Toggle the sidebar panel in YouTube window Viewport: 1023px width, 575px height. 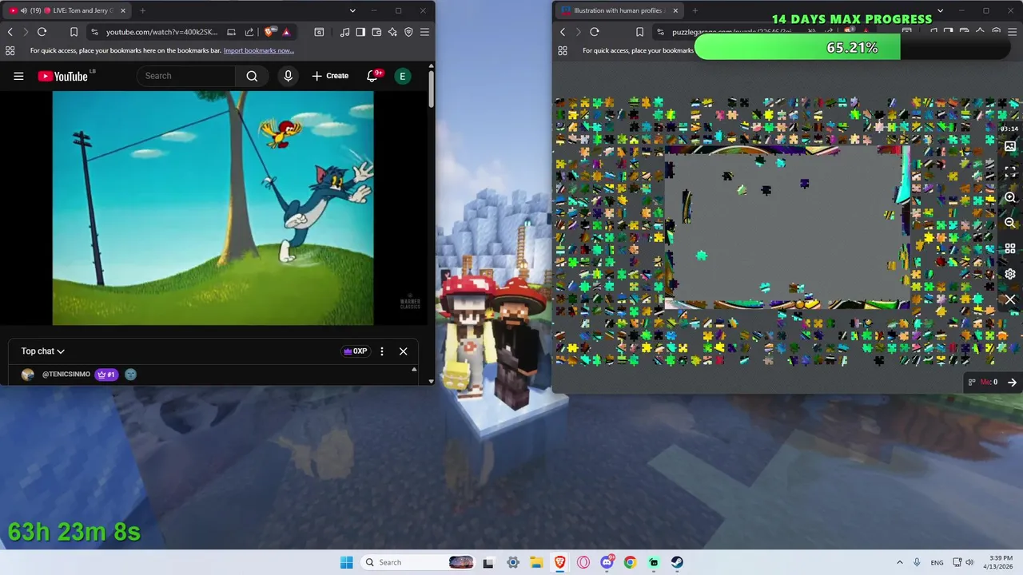click(360, 32)
